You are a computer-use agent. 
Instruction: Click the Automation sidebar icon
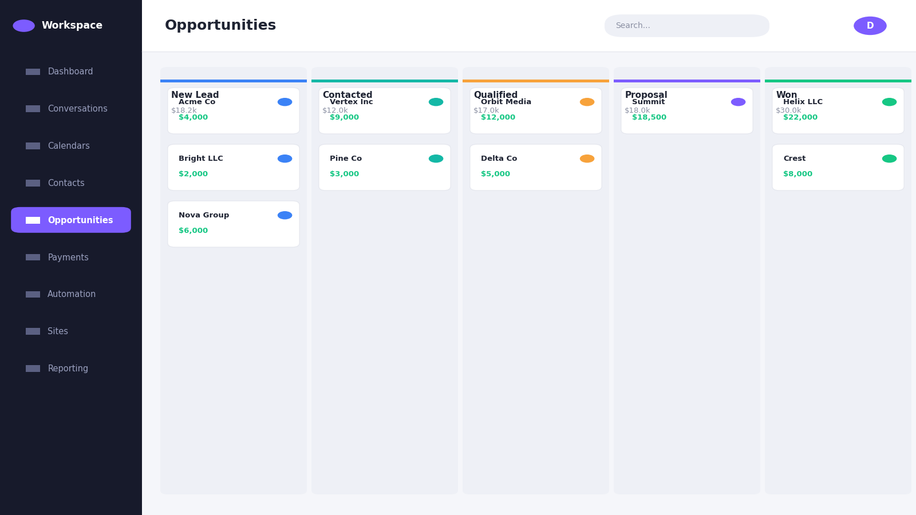[x=33, y=294]
